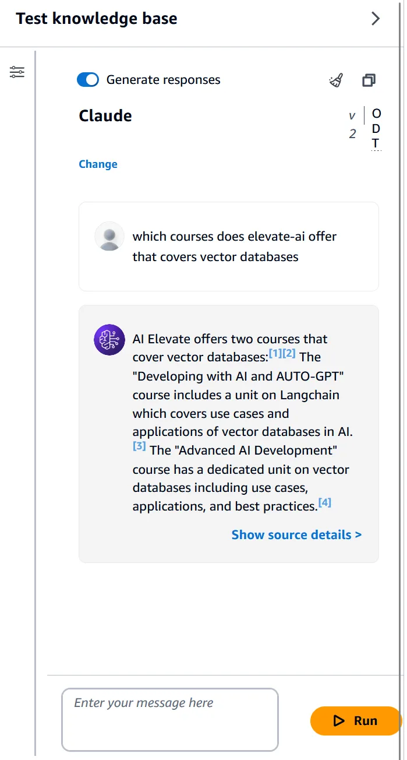Click the play icon on Run

tap(339, 721)
